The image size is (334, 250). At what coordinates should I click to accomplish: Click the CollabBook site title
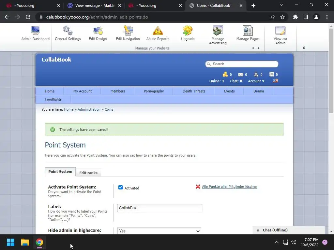pos(56,60)
